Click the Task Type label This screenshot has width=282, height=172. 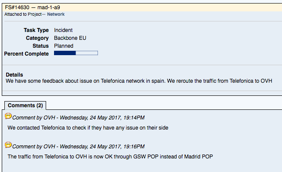(x=36, y=30)
